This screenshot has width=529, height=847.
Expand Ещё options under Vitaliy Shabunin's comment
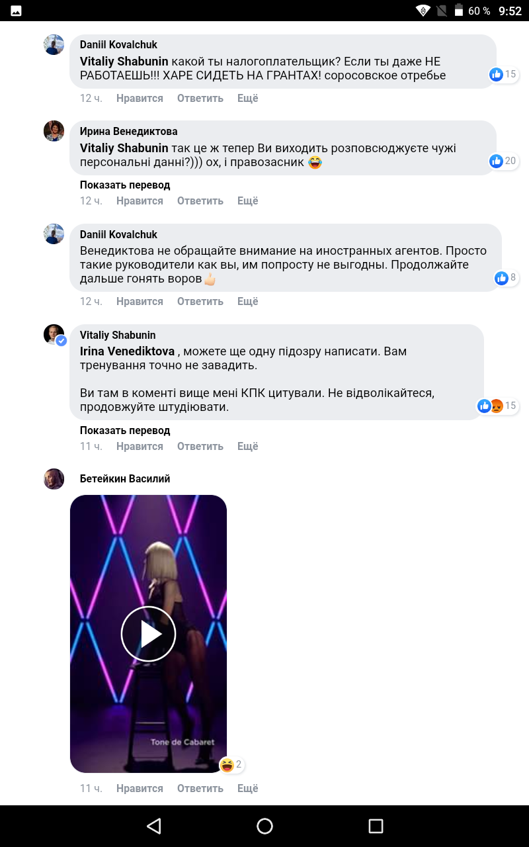click(x=247, y=447)
